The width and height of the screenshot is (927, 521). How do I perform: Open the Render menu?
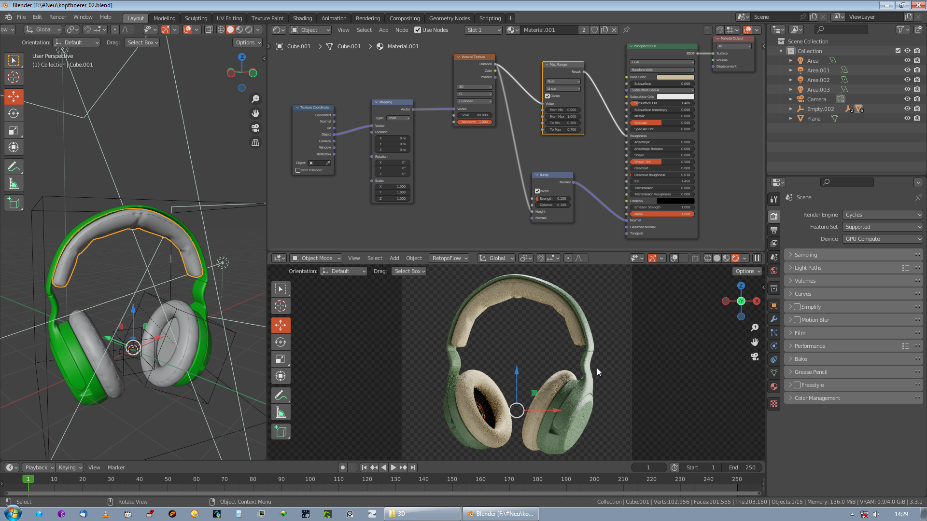pyautogui.click(x=57, y=17)
